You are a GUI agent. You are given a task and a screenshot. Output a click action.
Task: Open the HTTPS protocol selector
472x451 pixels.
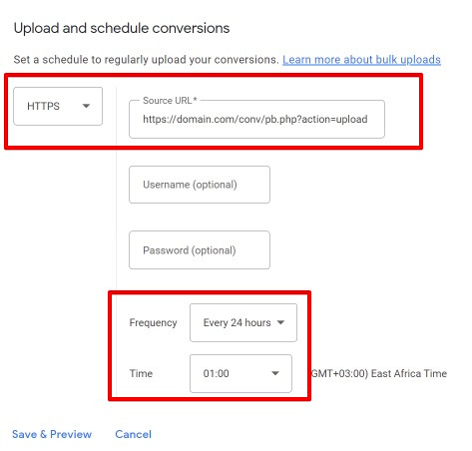(58, 106)
